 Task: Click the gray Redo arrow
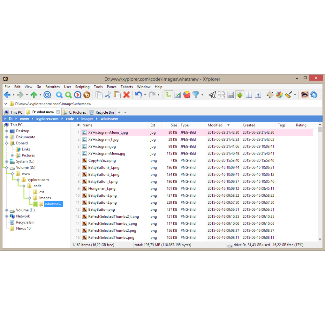pos(152,95)
